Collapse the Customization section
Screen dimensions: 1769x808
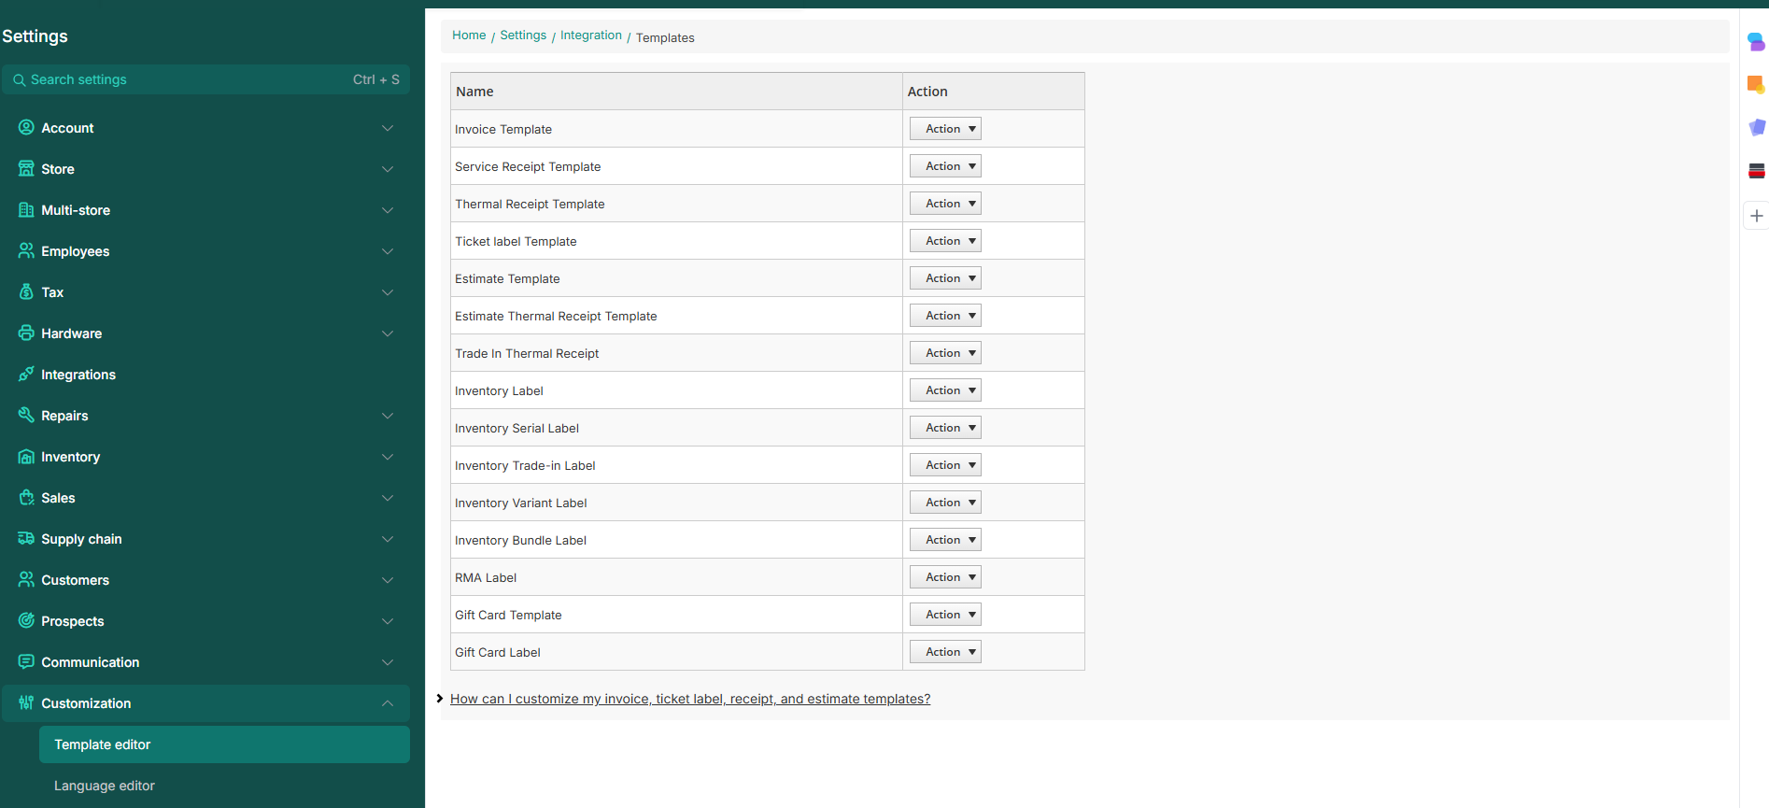click(388, 703)
